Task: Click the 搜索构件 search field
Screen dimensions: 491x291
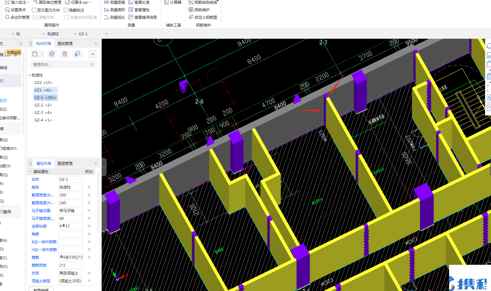Action: pos(63,65)
